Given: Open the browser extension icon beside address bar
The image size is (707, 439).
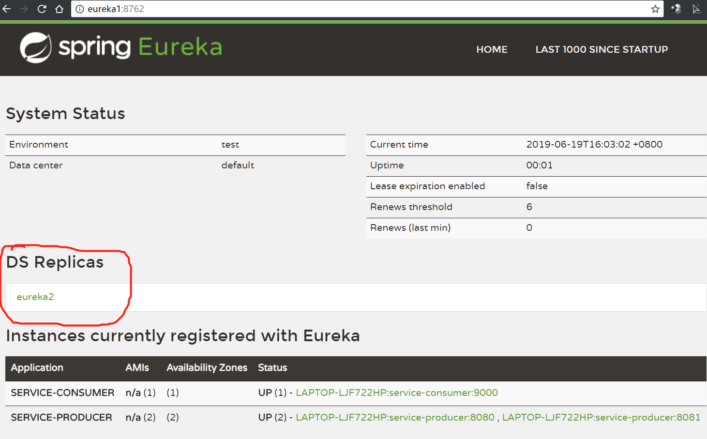Looking at the screenshot, I should 676,9.
